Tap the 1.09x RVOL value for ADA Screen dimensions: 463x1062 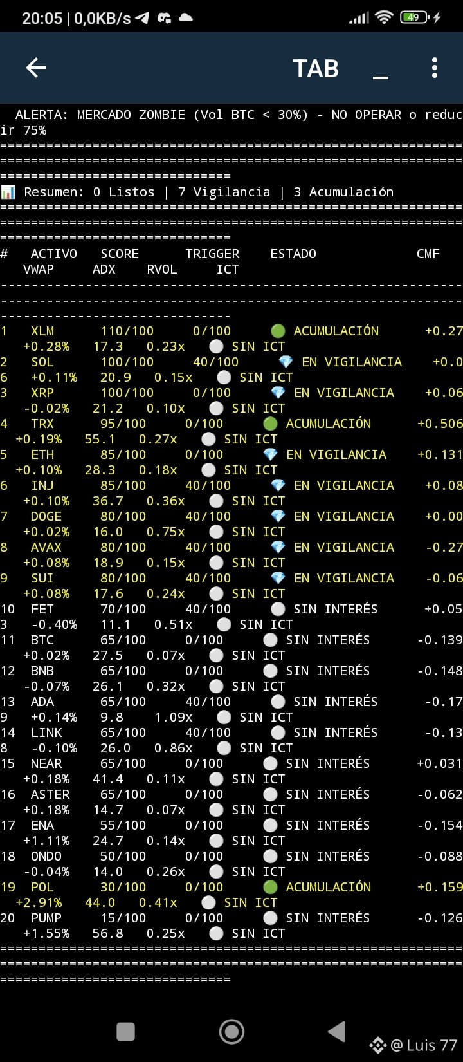coord(174,718)
